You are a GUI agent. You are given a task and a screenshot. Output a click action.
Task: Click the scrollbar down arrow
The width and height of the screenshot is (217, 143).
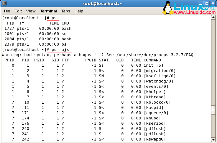[x=213, y=140]
